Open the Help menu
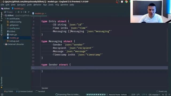Screen dimensions: 171x96 click(72, 5)
